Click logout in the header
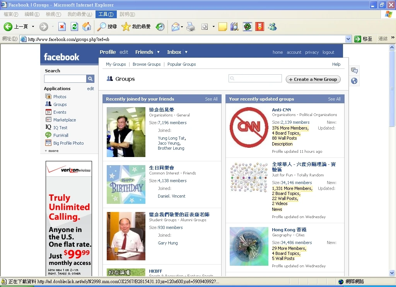 point(328,52)
